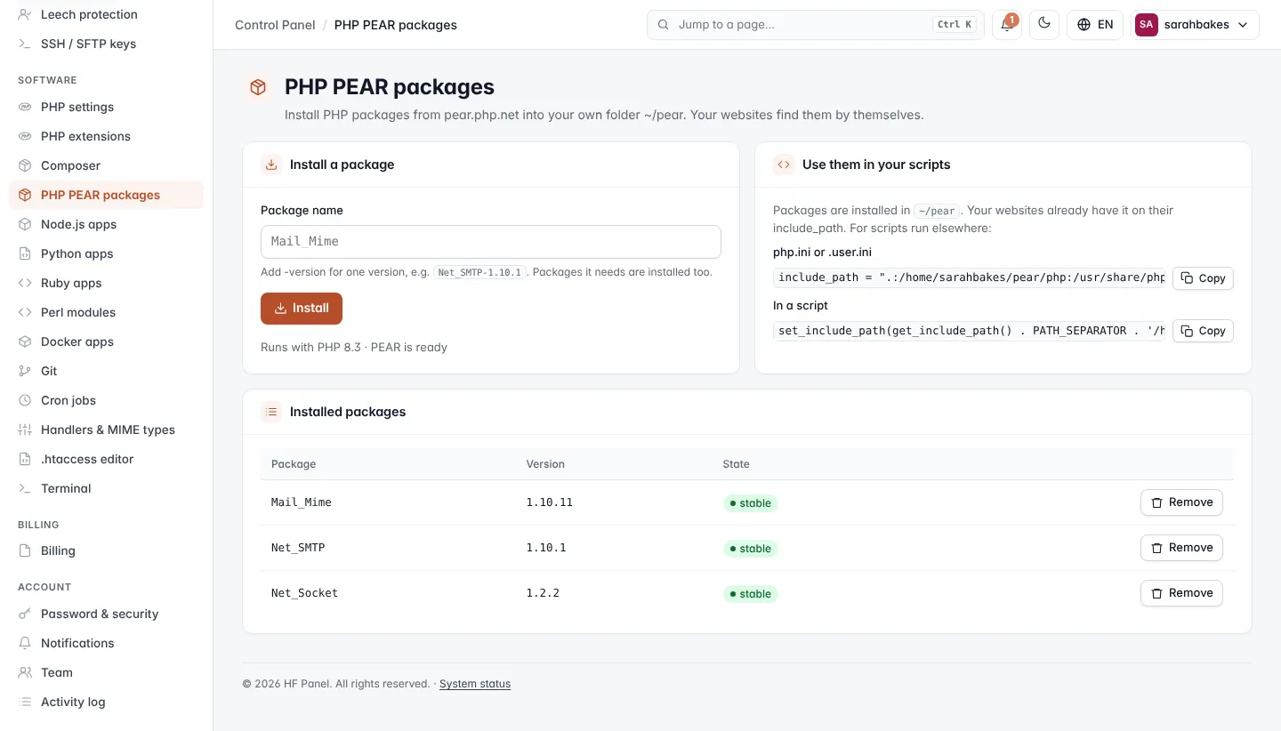This screenshot has height=731, width=1281.
Task: Click the Package name input field
Action: tap(491, 241)
